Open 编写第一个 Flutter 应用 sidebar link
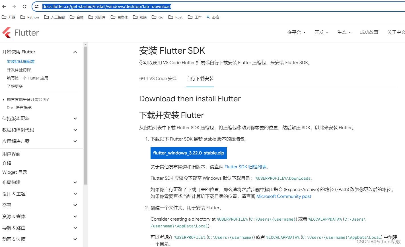405x247 pixels. point(27,78)
